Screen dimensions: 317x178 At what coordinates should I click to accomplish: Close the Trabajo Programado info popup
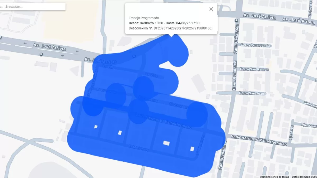(x=211, y=9)
